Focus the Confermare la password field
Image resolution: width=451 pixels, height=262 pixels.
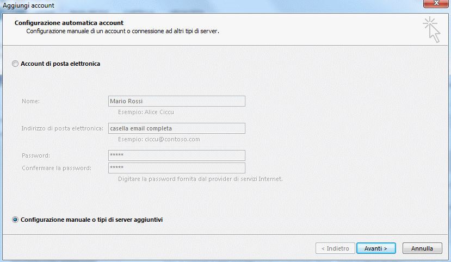click(x=176, y=168)
